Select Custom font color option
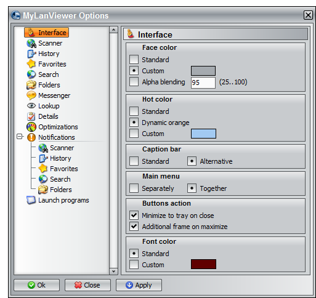The height and width of the screenshot is (298, 316). coord(134,265)
